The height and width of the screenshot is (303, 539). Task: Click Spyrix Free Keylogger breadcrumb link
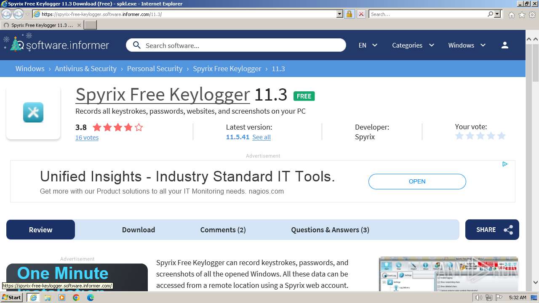point(227,69)
